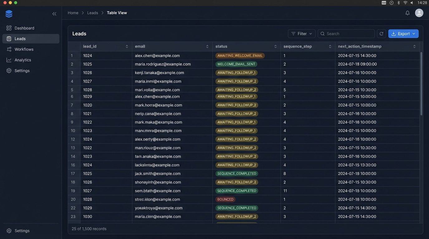Open the bottom Settings sidebar item
This screenshot has width=429, height=239.
pos(22,231)
